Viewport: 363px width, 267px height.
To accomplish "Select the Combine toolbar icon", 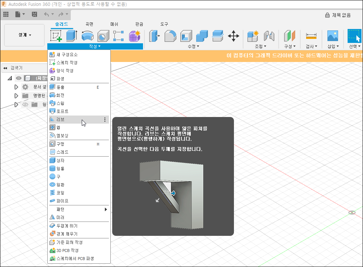I will 202,36.
